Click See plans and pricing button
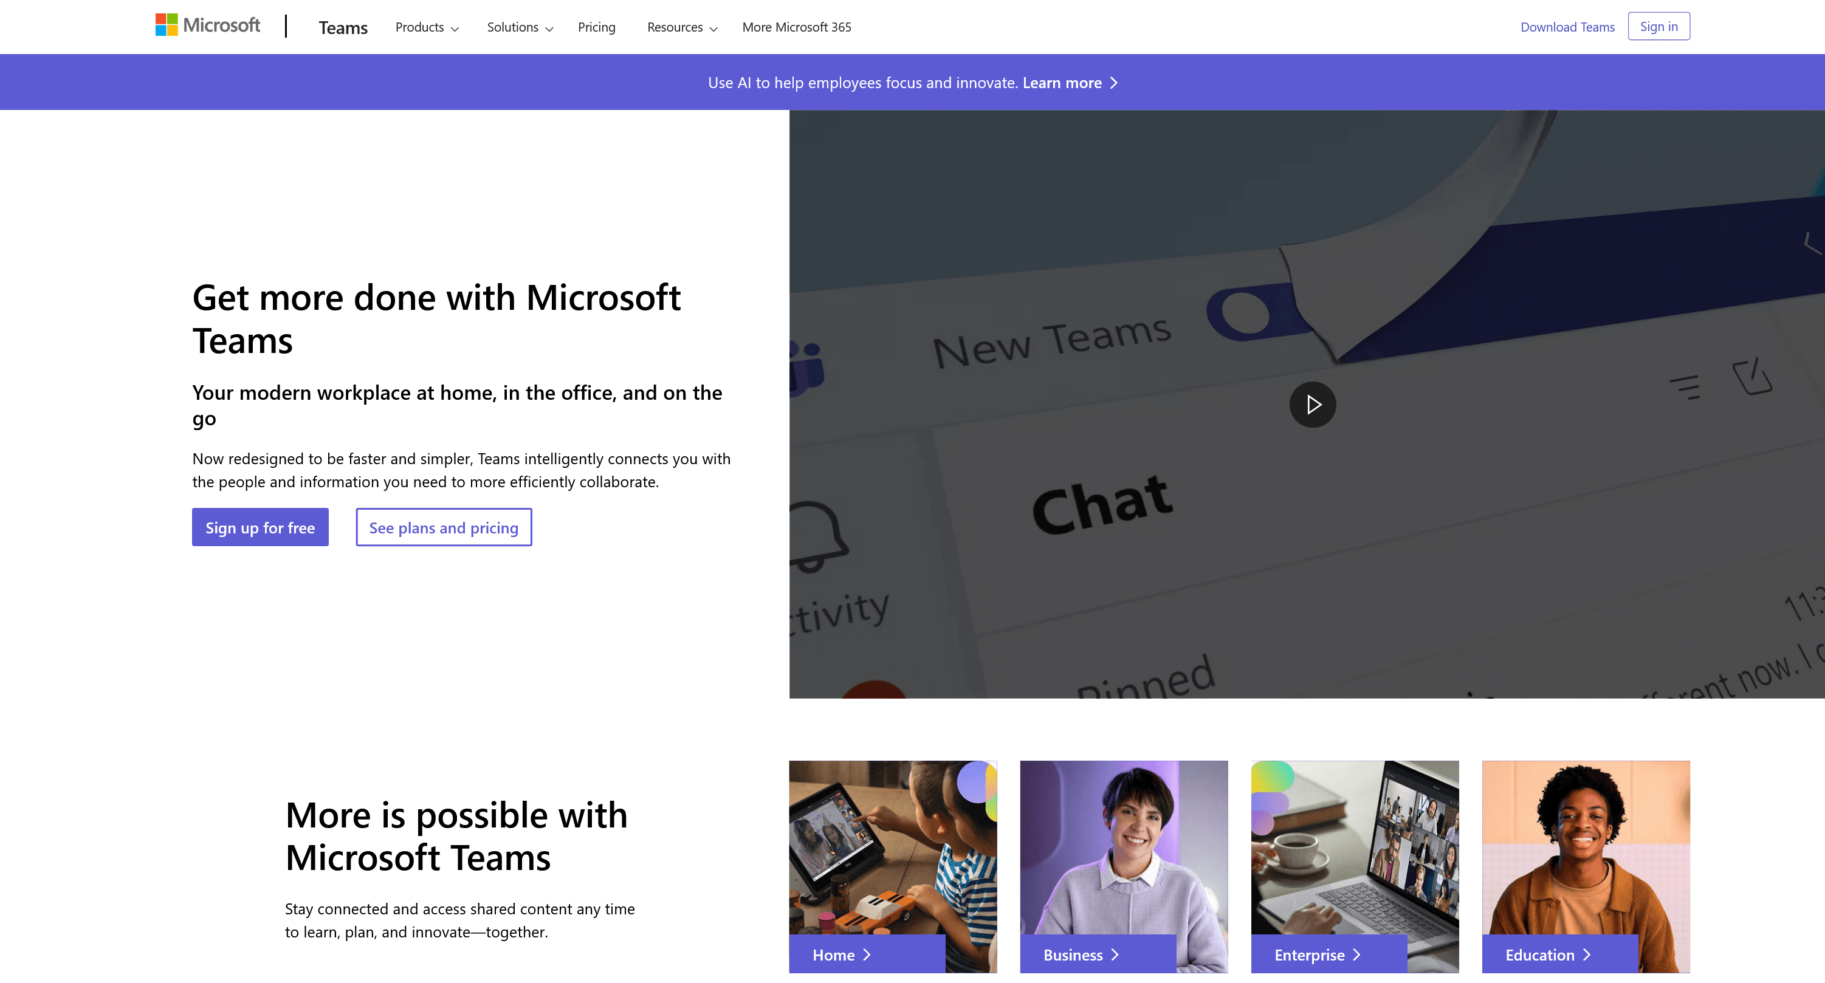This screenshot has width=1825, height=983. coord(444,527)
